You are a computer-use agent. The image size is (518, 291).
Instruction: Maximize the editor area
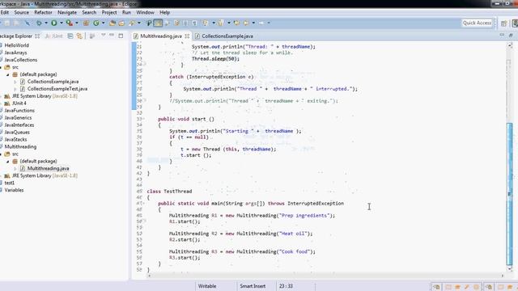511,35
